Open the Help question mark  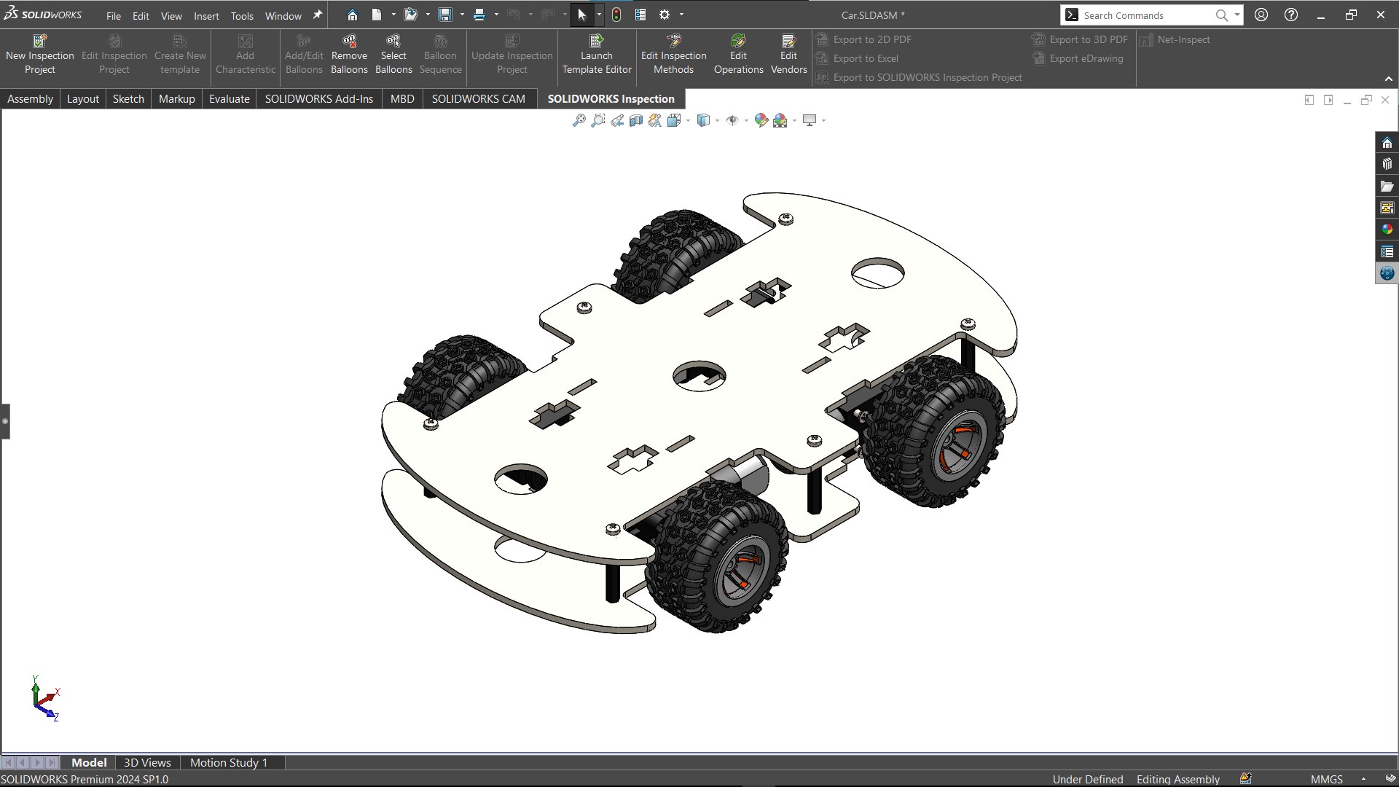pos(1291,15)
